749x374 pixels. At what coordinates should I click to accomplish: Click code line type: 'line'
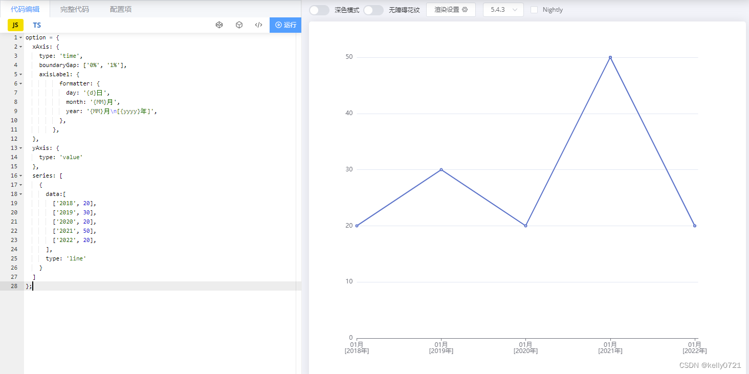coord(66,258)
